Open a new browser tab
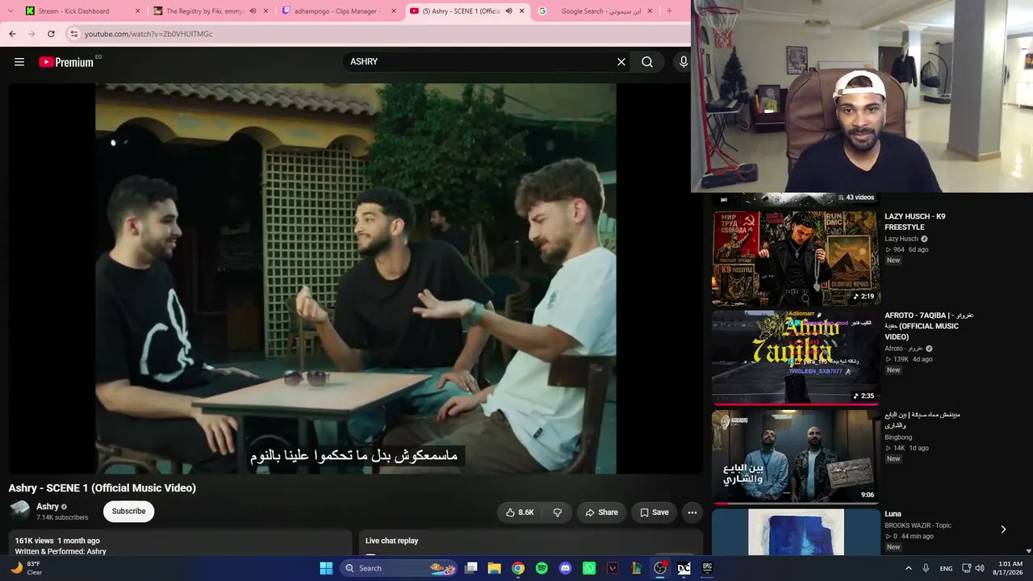This screenshot has height=581, width=1033. tap(669, 11)
